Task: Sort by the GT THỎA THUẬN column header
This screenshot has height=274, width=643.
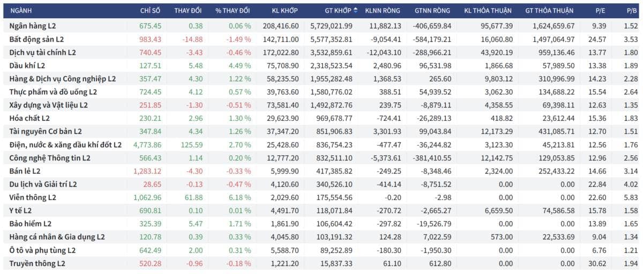Action: pos(549,10)
